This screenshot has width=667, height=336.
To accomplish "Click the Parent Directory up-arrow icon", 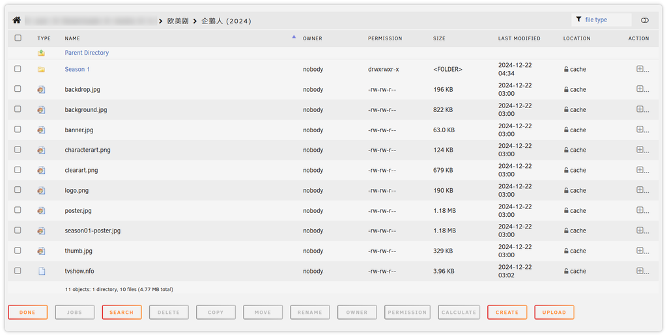I will (41, 53).
